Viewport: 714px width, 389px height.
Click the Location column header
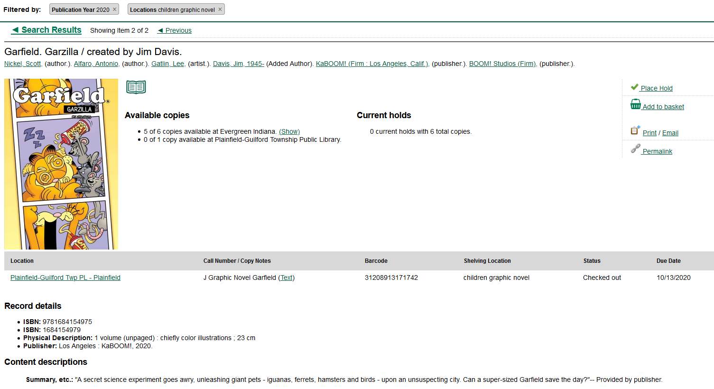click(x=22, y=261)
